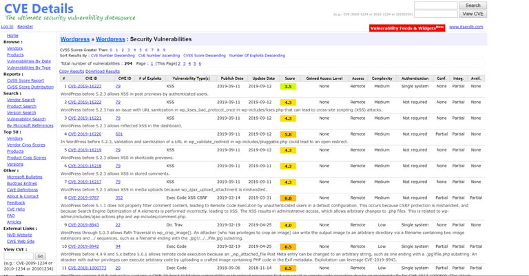Click Copy Results link
This screenshot has height=276, width=529.
(x=72, y=72)
